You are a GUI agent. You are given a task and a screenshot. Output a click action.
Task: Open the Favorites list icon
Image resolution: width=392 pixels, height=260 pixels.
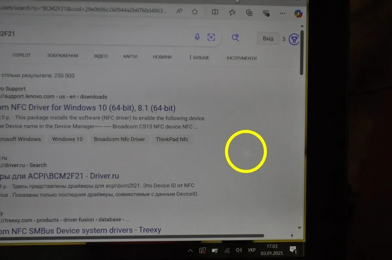tap(232, 12)
